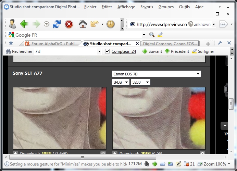Click the Surligner highlight button
The height and width of the screenshot is (171, 237).
(x=203, y=51)
